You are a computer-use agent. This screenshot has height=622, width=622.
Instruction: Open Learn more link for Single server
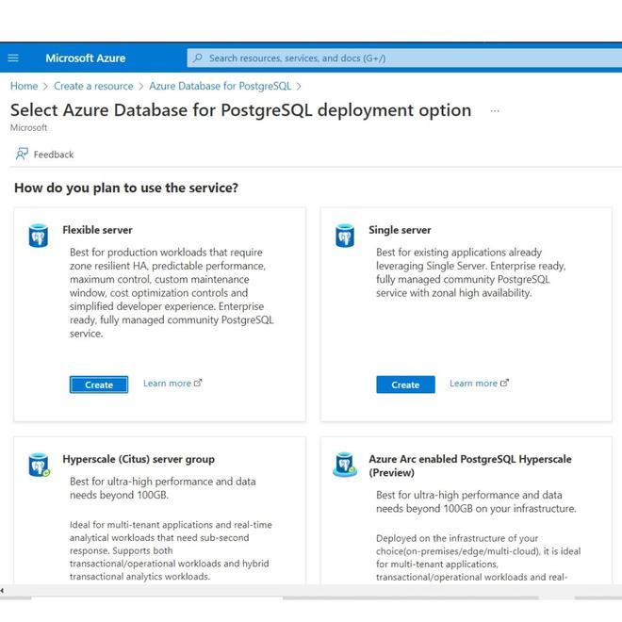click(479, 384)
